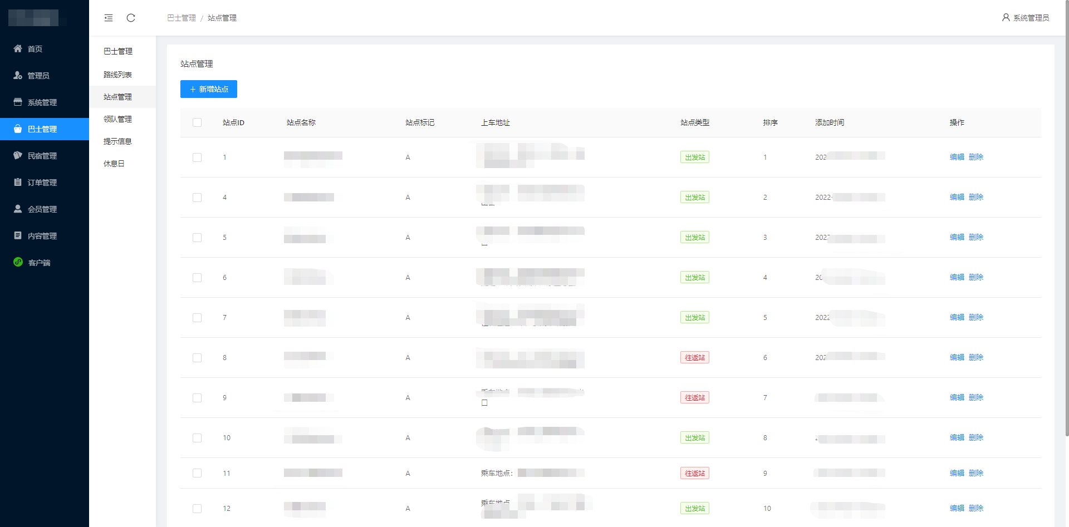1069x527 pixels.
Task: Click the home icon next to 首页
Action: click(x=18, y=48)
